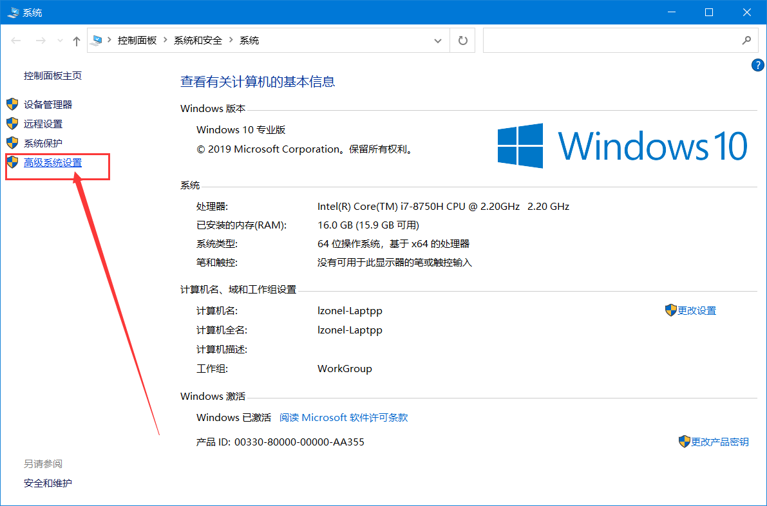Expand the chevron after 系统和安全
767x506 pixels.
[x=231, y=41]
